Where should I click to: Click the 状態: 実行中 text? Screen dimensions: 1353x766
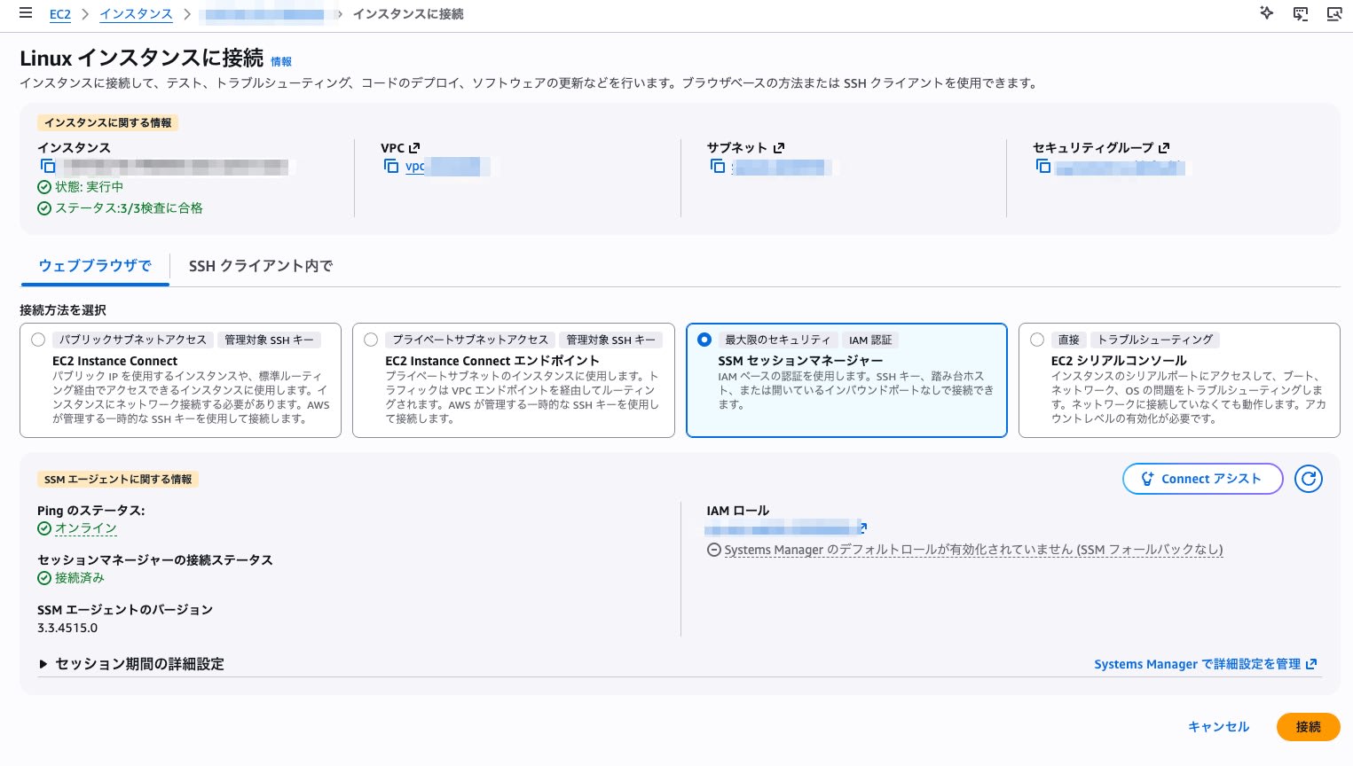point(90,187)
